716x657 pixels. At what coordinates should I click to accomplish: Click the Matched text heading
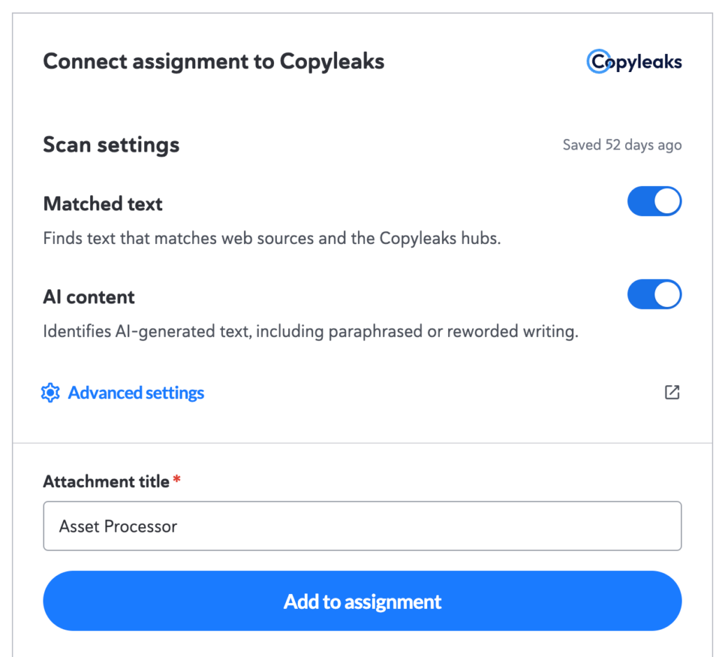(x=103, y=203)
